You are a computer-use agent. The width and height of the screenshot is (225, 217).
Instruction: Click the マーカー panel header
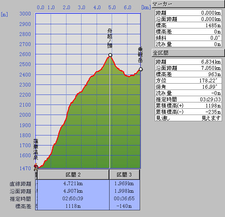click(x=188, y=4)
